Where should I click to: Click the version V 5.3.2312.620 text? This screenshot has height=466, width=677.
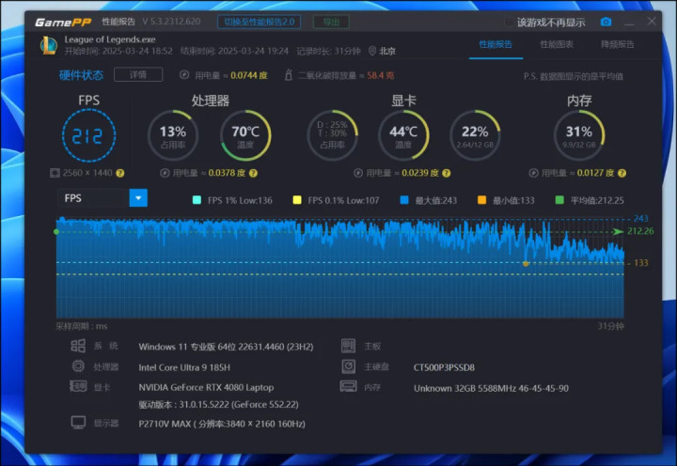click(171, 22)
